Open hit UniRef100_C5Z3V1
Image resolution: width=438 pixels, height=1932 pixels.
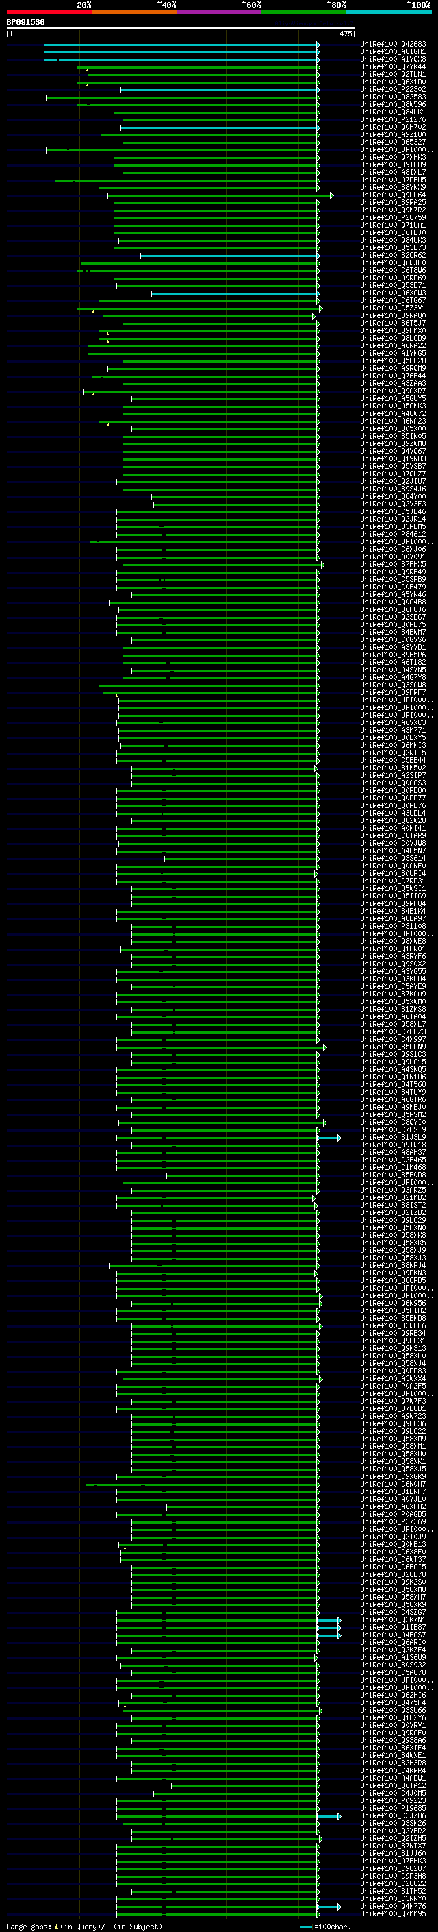point(393,308)
